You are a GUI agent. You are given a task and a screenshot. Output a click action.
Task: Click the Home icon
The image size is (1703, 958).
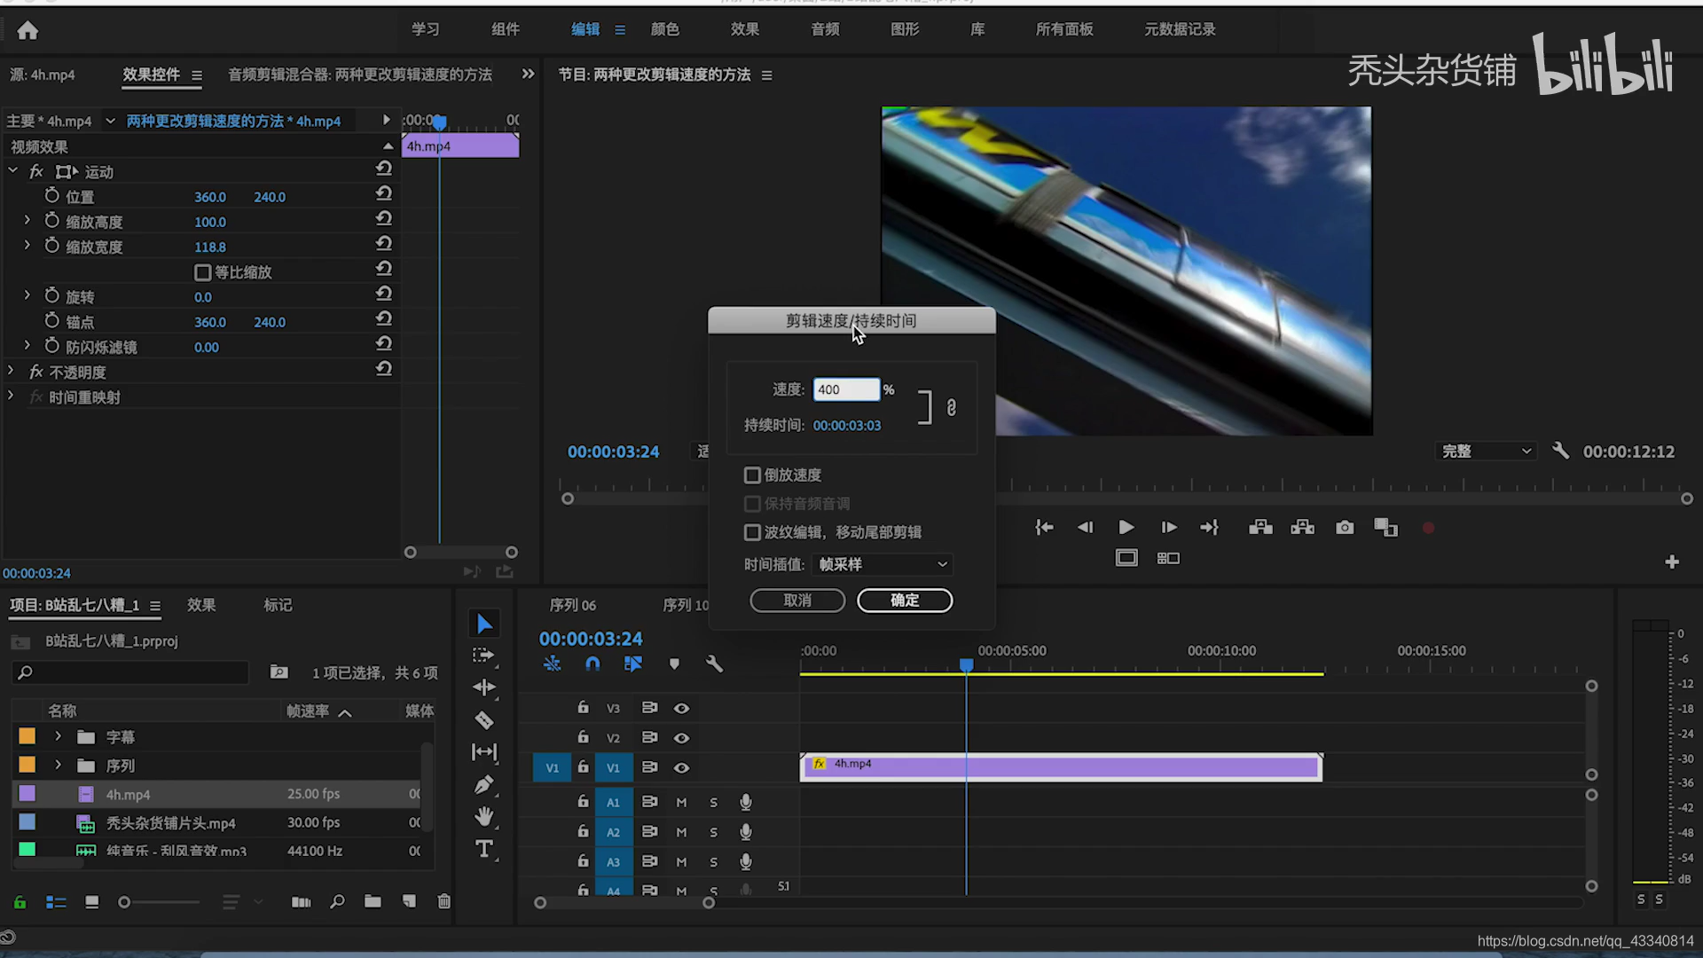[27, 31]
